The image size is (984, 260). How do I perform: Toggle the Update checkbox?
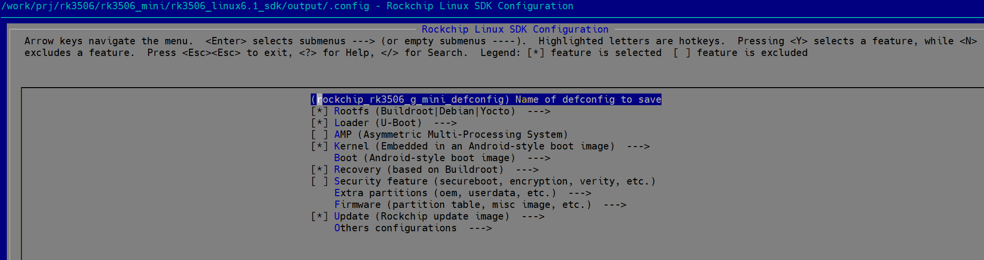(320, 216)
